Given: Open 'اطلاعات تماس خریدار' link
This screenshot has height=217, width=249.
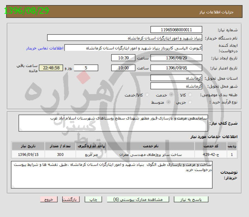Looking at the screenshot, I should (45, 48).
